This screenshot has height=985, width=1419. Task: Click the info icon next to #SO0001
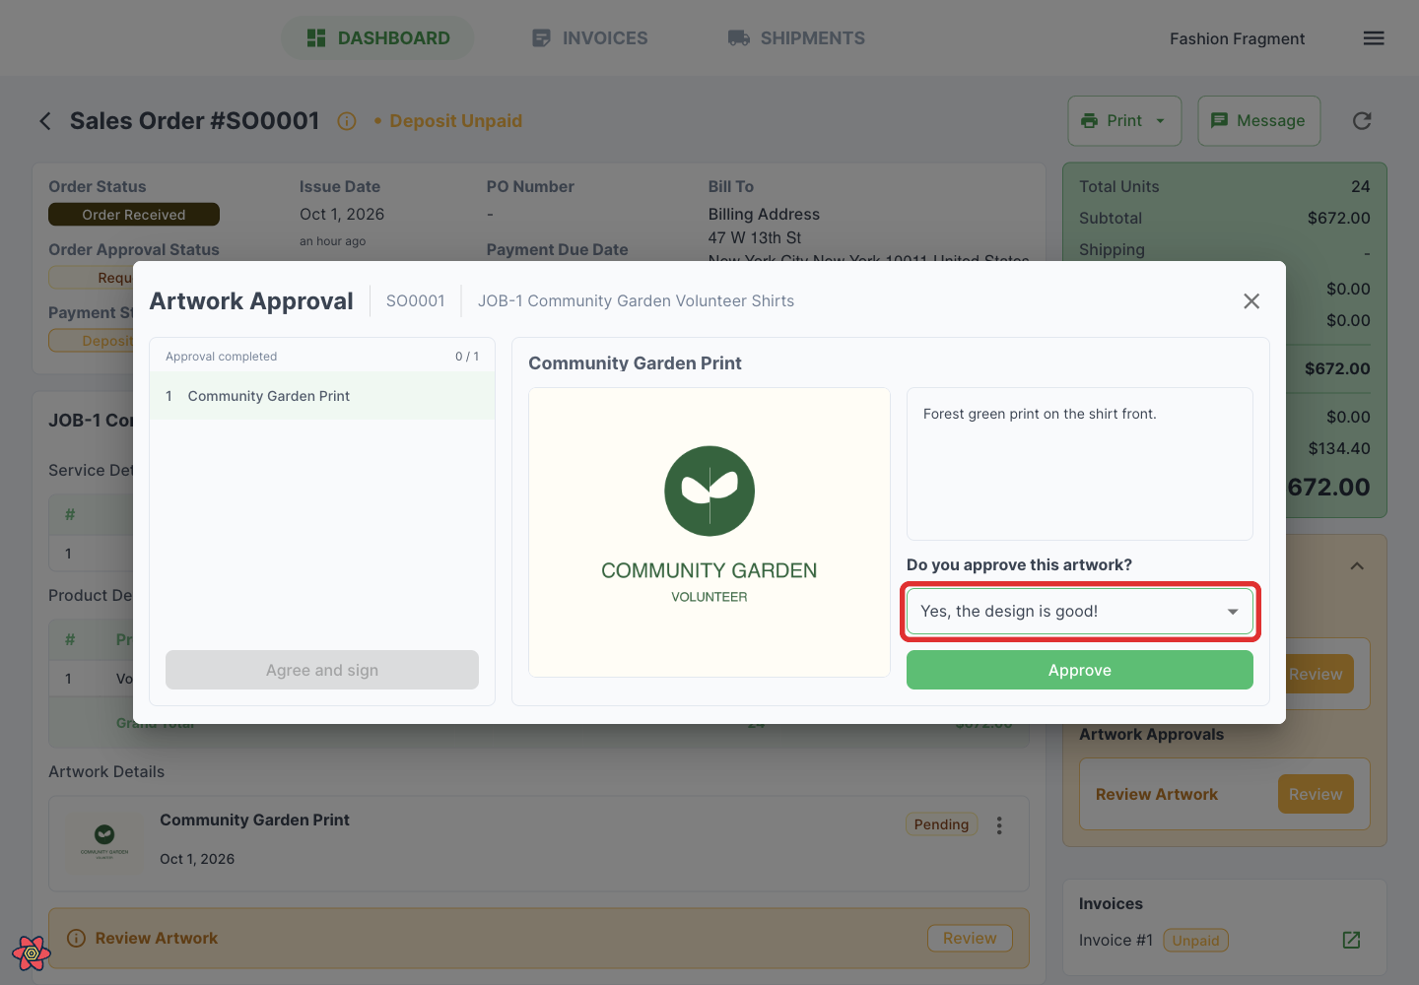point(347,121)
